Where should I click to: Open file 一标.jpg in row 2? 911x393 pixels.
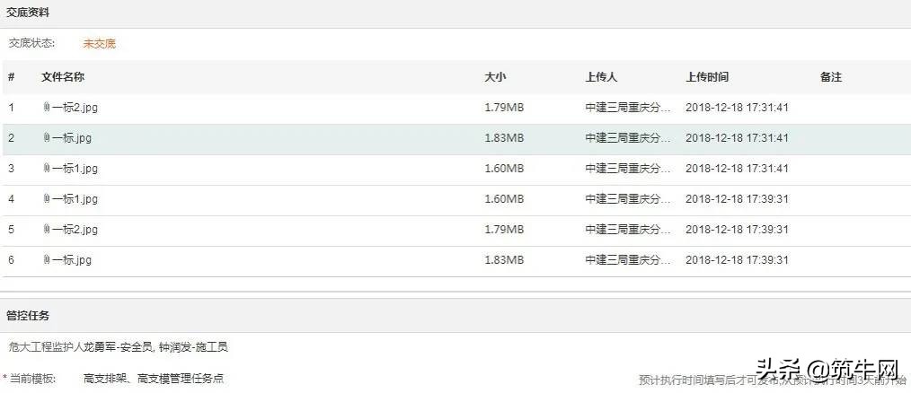72,138
